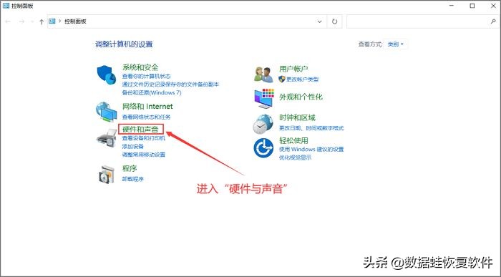The width and height of the screenshot is (501, 277).
Task: Open 轻松使用 category
Action: click(293, 140)
